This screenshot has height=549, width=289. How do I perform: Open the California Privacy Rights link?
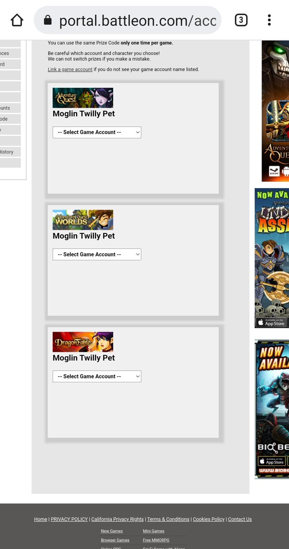[117, 519]
